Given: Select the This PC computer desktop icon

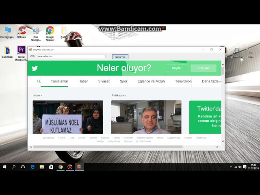Looking at the screenshot, I should tap(7, 32).
